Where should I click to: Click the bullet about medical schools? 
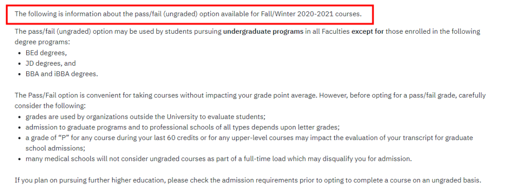[x=219, y=159]
